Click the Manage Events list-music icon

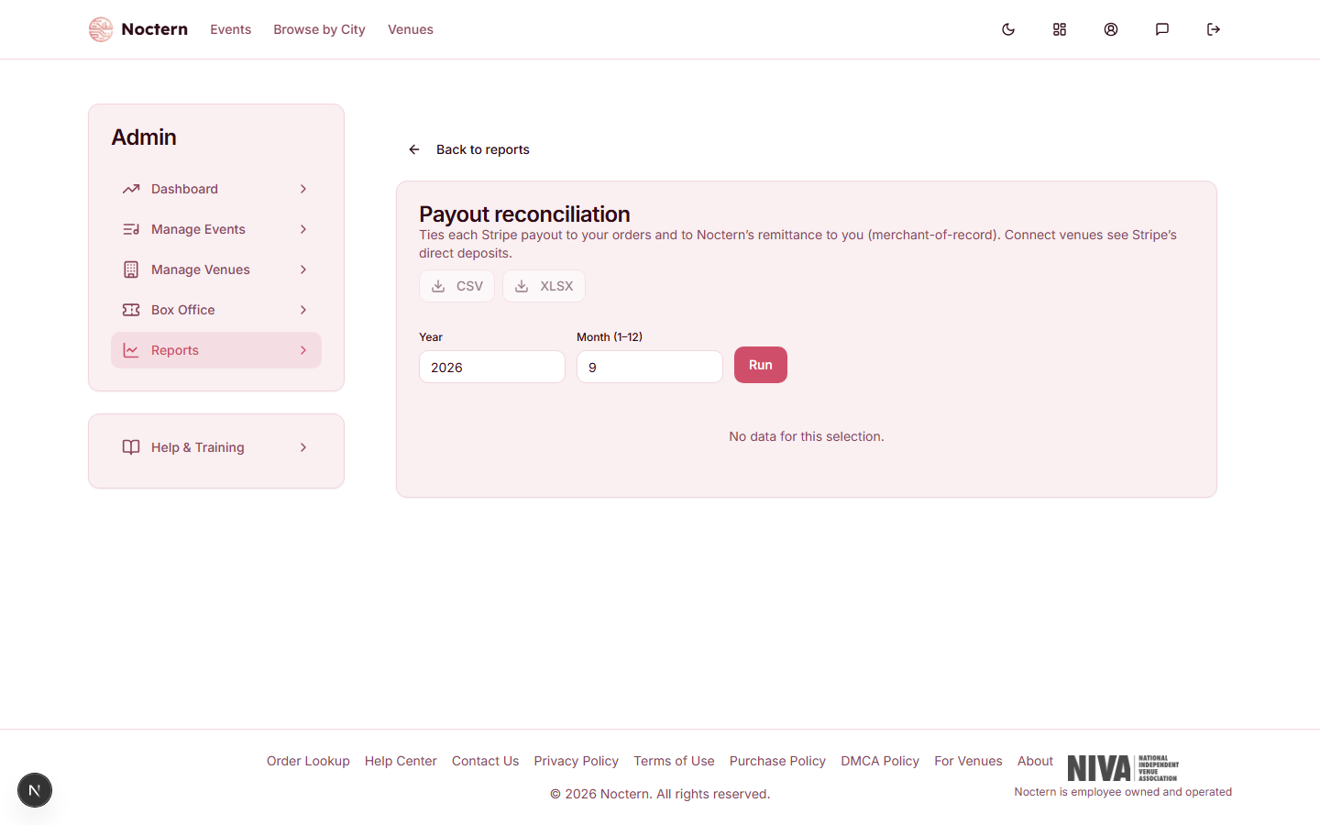[131, 229]
